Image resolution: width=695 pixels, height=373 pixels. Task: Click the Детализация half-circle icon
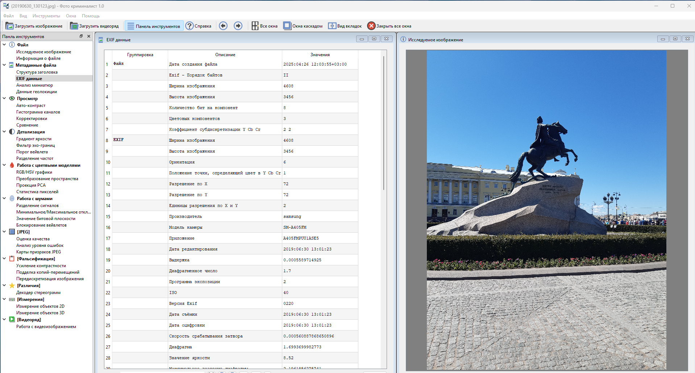(x=12, y=132)
